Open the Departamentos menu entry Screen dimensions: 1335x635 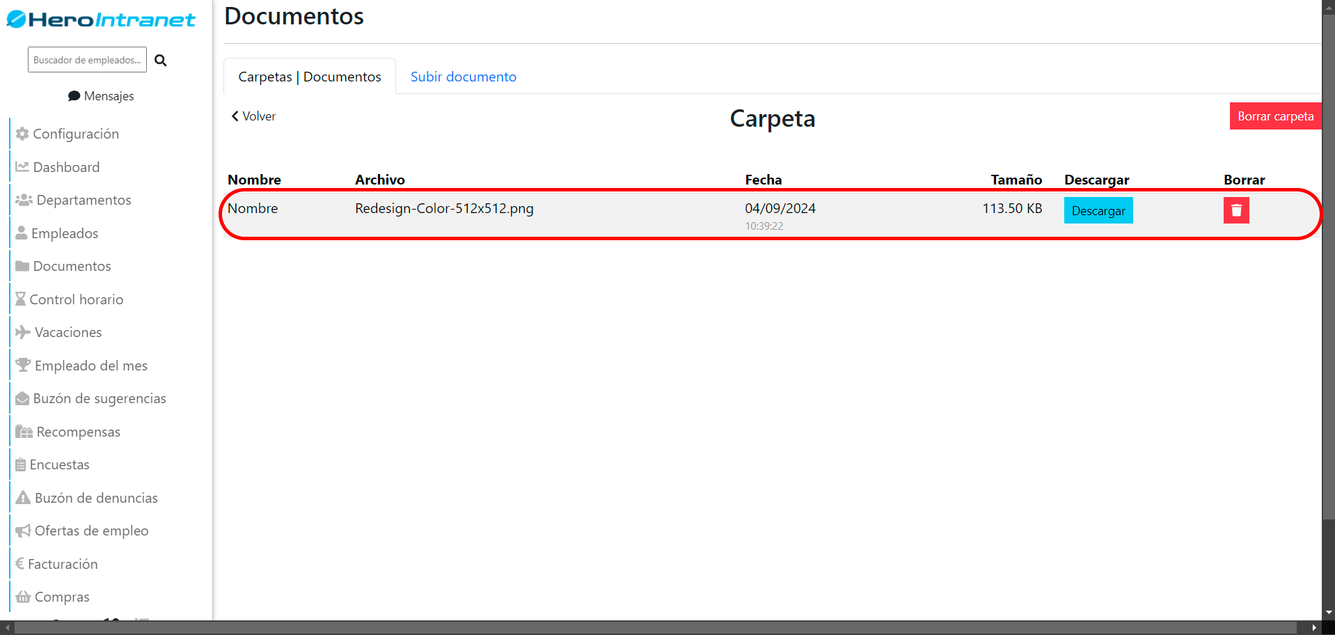tap(84, 200)
